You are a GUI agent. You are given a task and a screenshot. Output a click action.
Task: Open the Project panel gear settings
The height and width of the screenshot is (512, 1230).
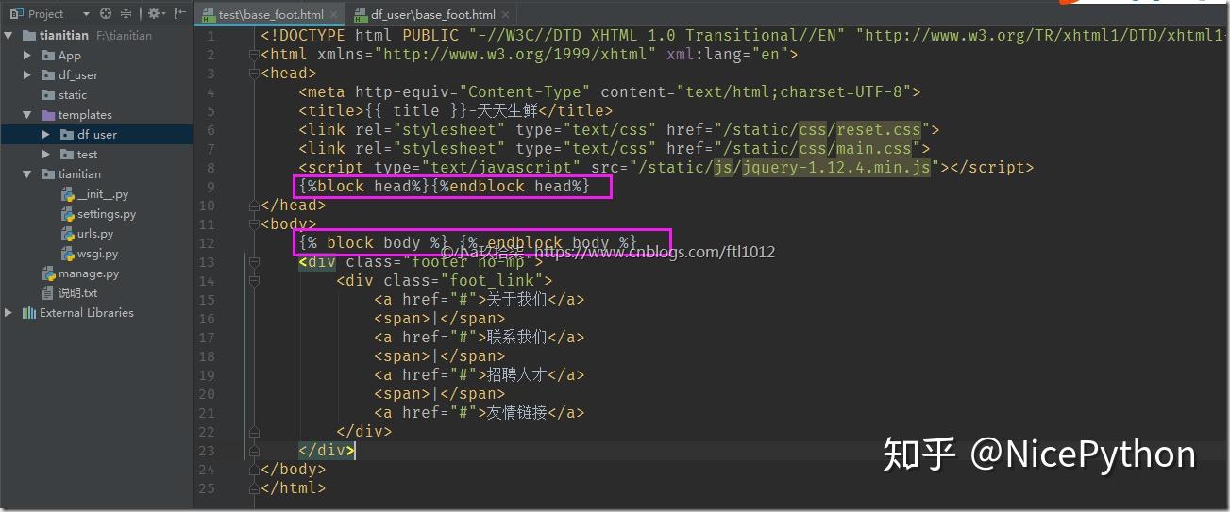(x=154, y=14)
